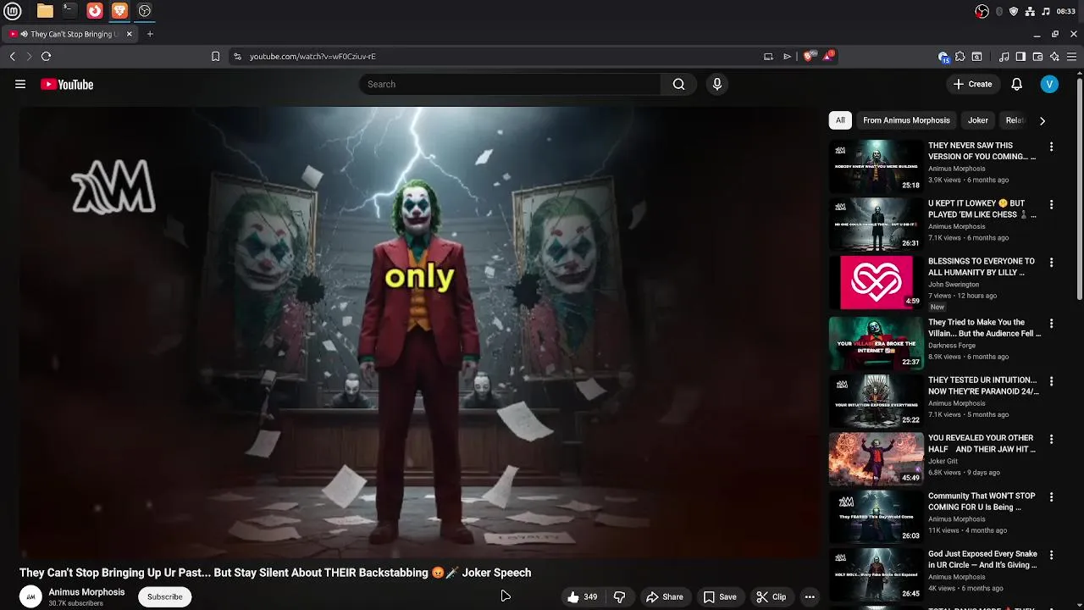Click the YouTube search input field
Screen dimensions: 1084x610
click(x=510, y=84)
